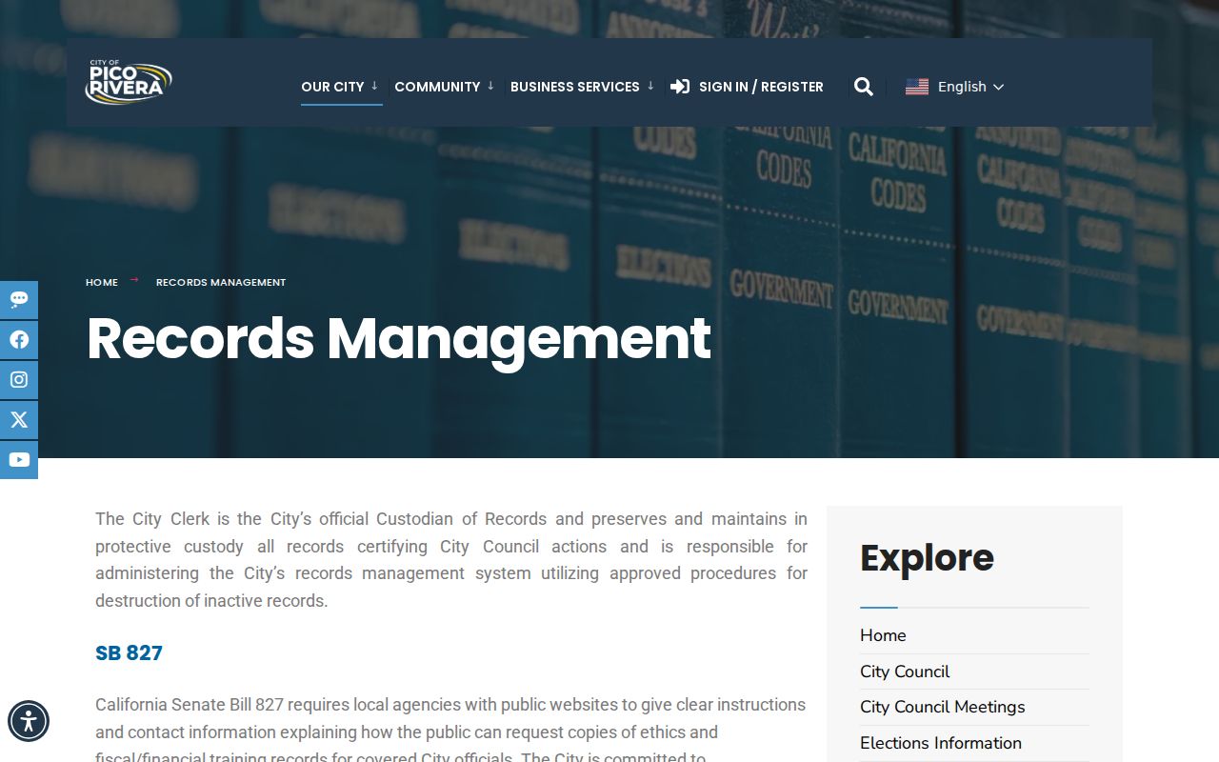
Task: Click the US flag language icon
Action: tap(917, 87)
